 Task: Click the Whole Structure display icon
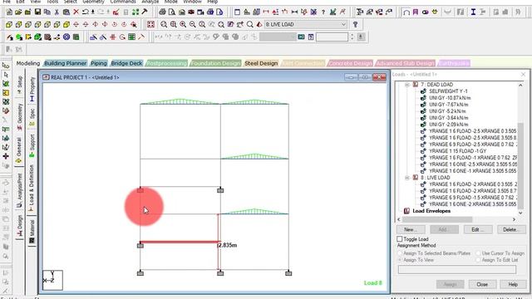coord(150,24)
